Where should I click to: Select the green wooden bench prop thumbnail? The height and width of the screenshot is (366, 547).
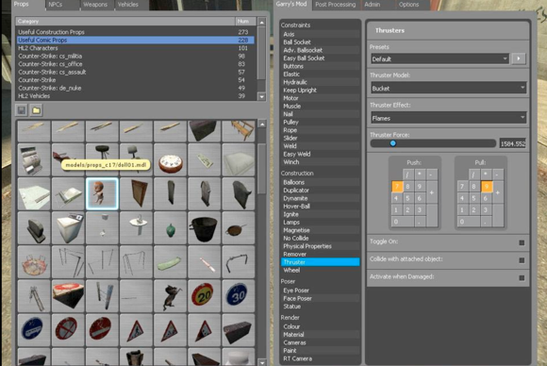[171, 262]
